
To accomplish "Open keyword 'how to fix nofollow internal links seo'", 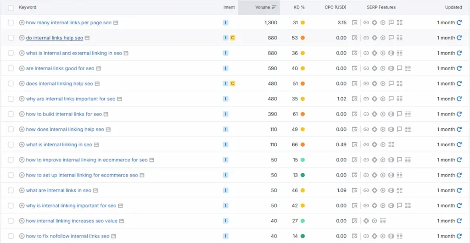I will [68, 236].
